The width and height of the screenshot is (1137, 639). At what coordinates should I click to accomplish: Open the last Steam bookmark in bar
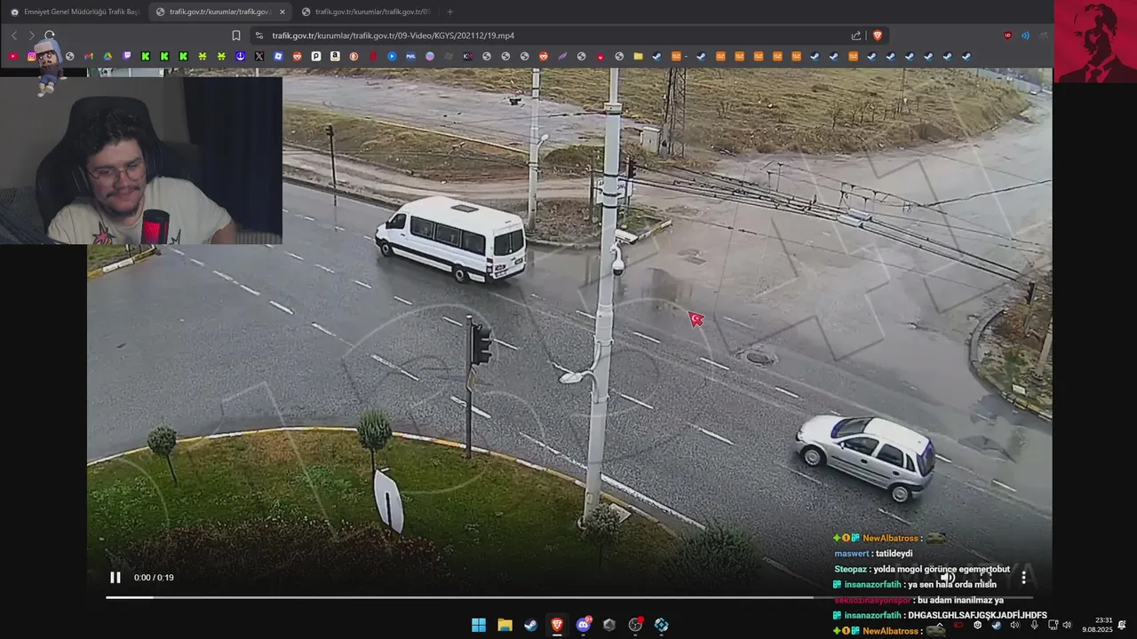966,56
